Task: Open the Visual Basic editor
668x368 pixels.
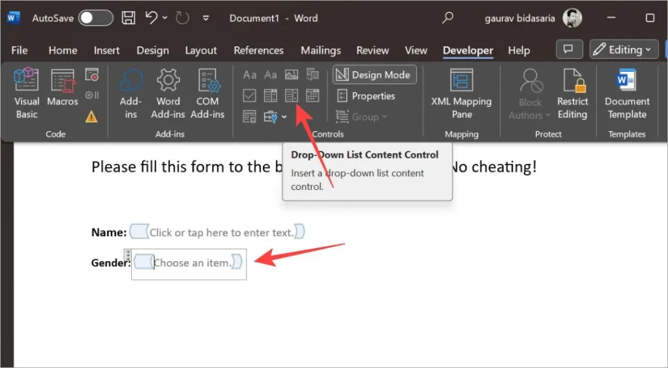Action: 26,94
